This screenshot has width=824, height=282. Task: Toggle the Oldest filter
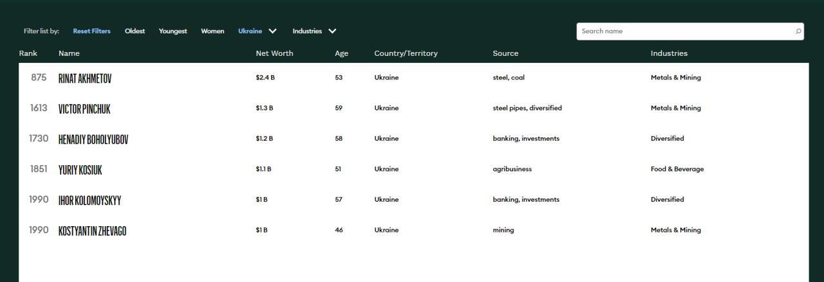pyautogui.click(x=135, y=31)
